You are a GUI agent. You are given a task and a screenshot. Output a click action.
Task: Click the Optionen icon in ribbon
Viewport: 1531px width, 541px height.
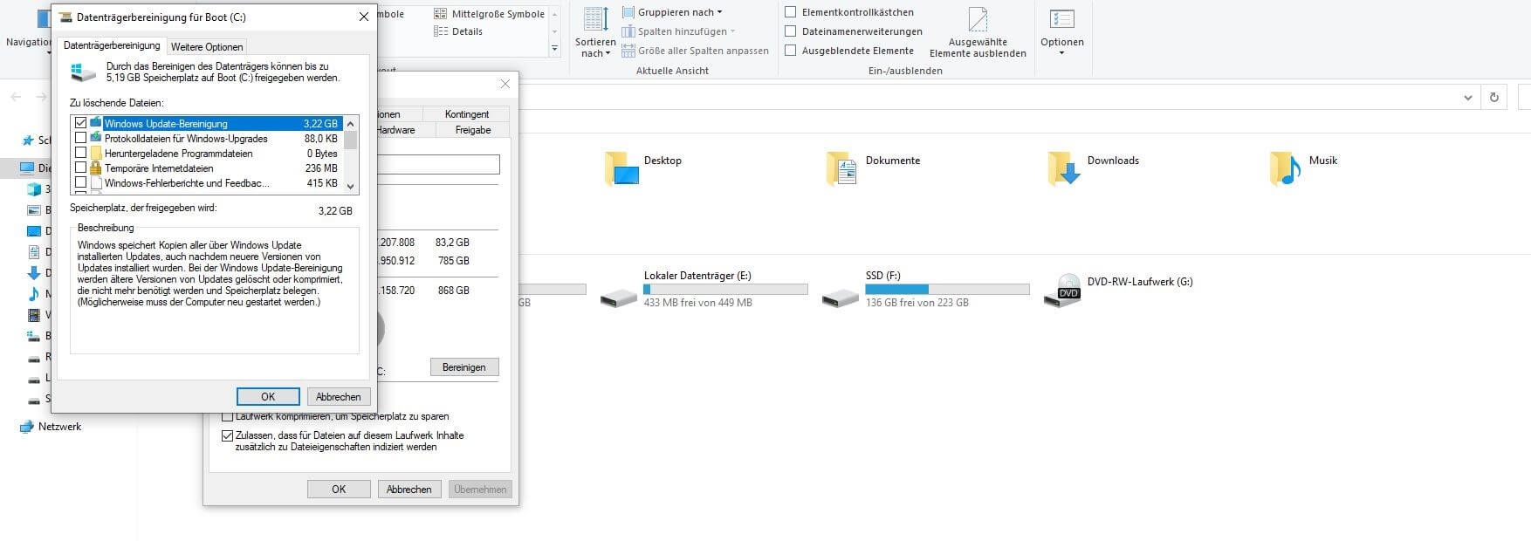pyautogui.click(x=1061, y=19)
